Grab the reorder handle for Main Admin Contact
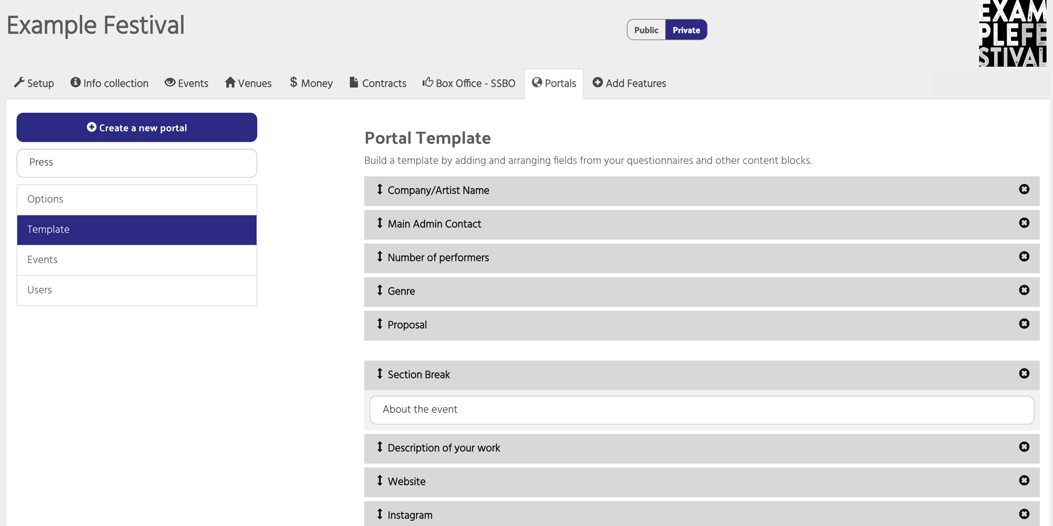This screenshot has width=1053, height=526. tap(380, 223)
